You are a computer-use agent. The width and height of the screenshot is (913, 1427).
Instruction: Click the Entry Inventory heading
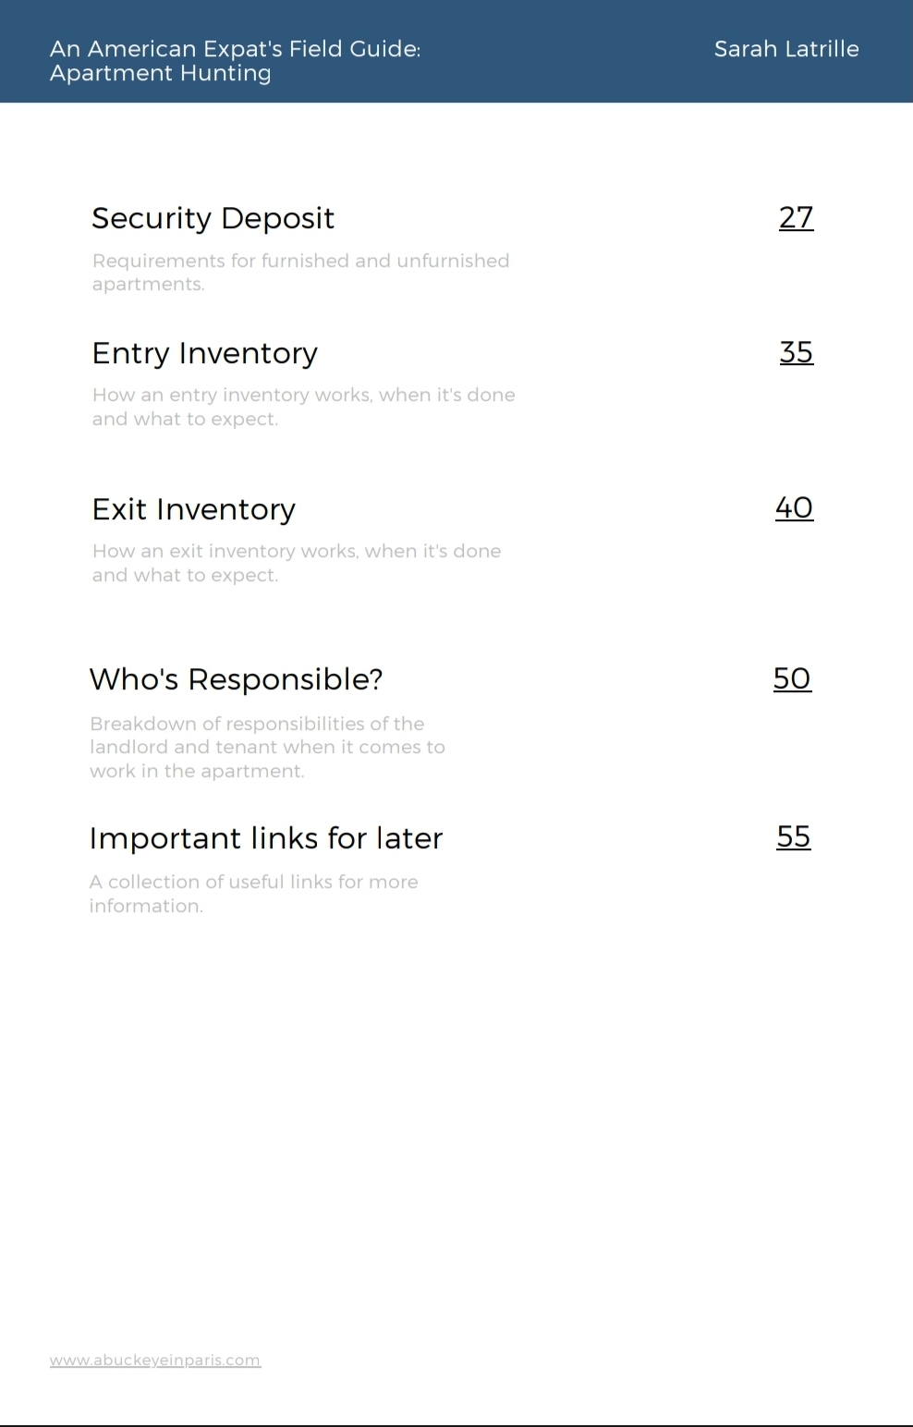point(204,353)
